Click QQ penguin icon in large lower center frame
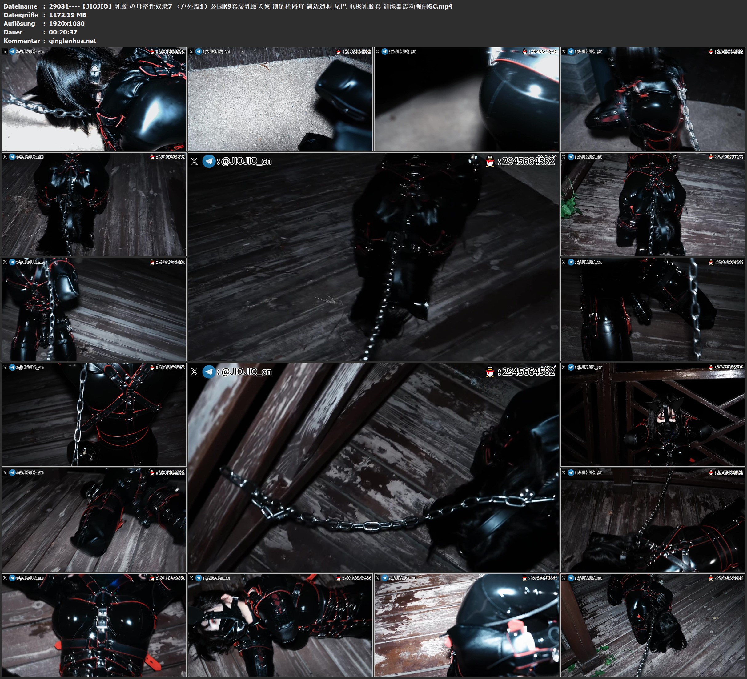Image resolution: width=747 pixels, height=679 pixels. point(490,372)
